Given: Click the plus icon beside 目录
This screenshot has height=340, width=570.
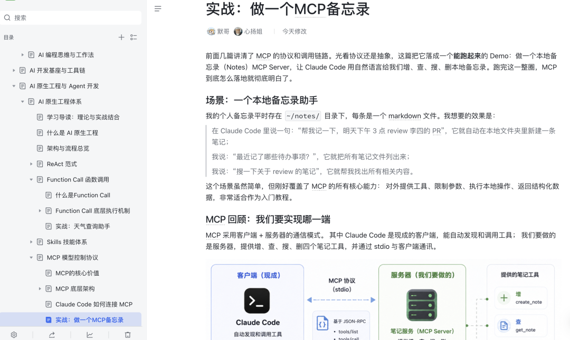Looking at the screenshot, I should pyautogui.click(x=121, y=37).
